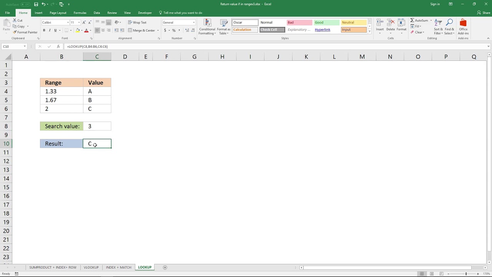Click the horizontal scrollbar at bottom

pos(388,267)
